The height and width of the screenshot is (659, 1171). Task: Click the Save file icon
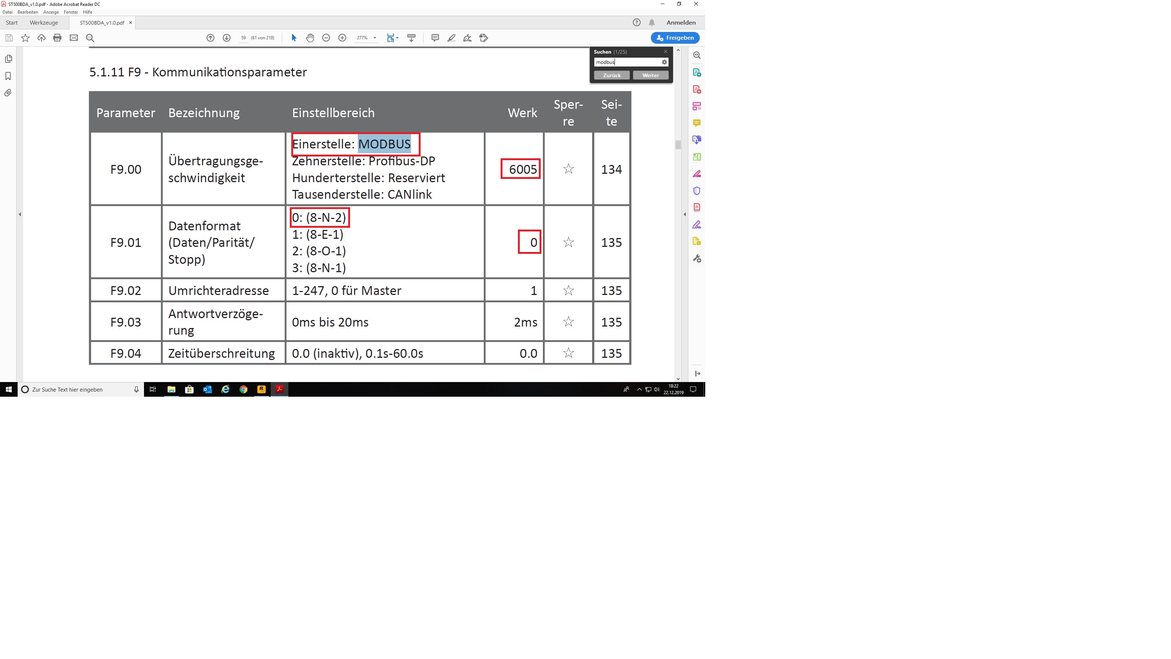[x=9, y=38]
